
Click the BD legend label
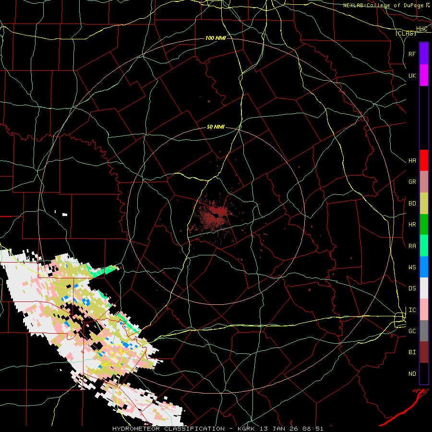[x=412, y=204]
